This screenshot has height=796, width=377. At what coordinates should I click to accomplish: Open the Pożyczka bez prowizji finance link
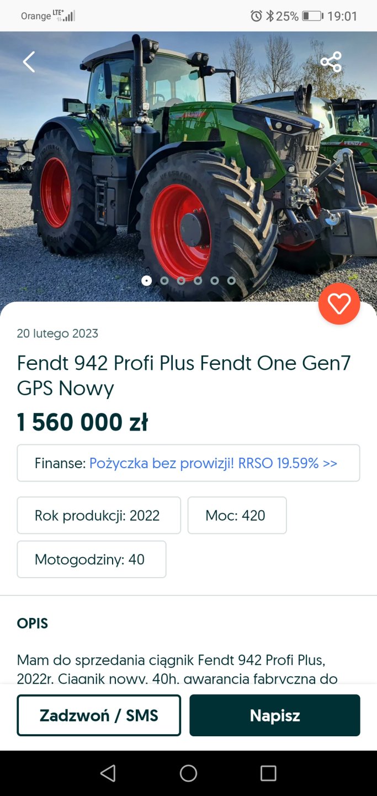coord(213,463)
